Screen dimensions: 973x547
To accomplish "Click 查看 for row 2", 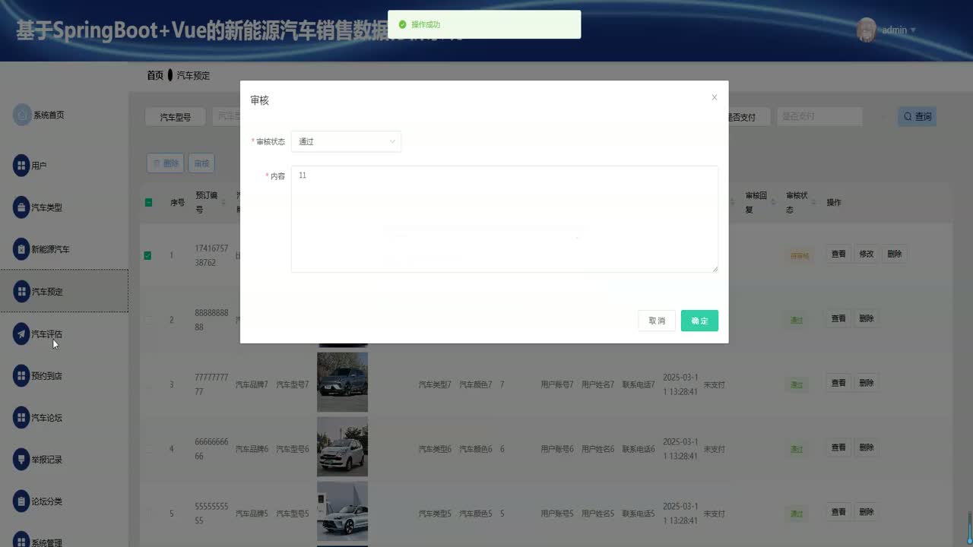I will (838, 318).
